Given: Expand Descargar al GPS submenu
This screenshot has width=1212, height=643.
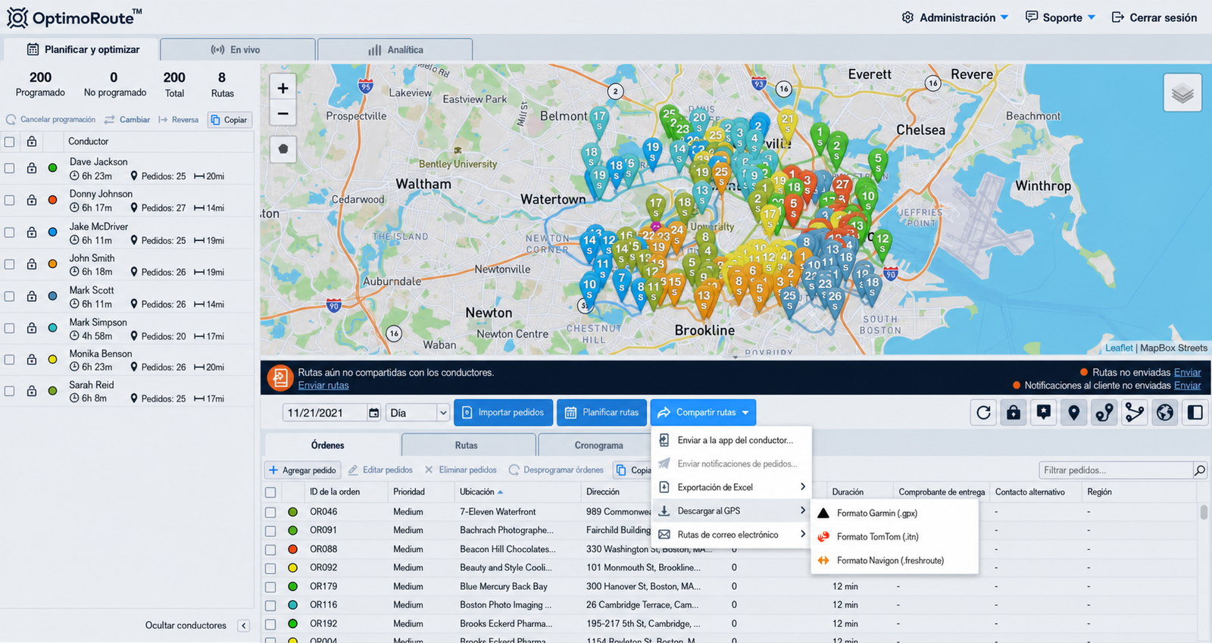Looking at the screenshot, I should (x=732, y=510).
